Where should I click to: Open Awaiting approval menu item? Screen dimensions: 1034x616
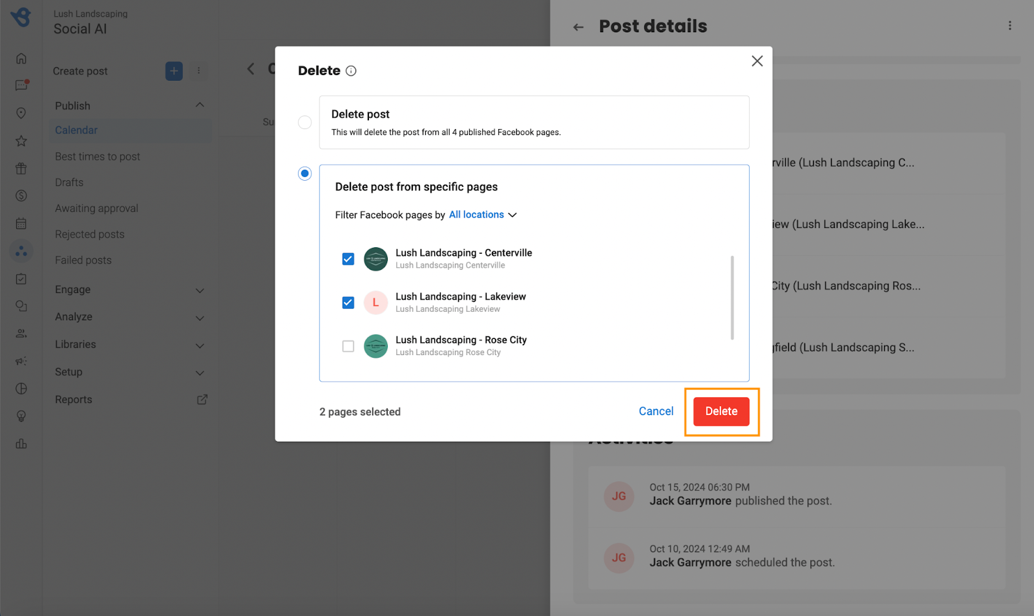click(x=97, y=209)
